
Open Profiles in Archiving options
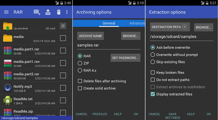100,114
